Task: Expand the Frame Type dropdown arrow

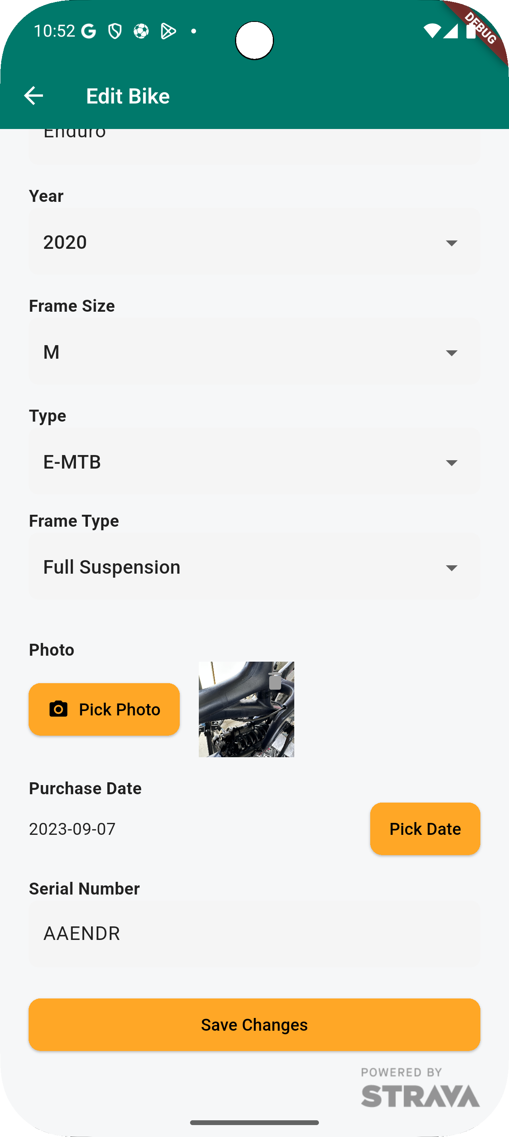Action: (451, 567)
